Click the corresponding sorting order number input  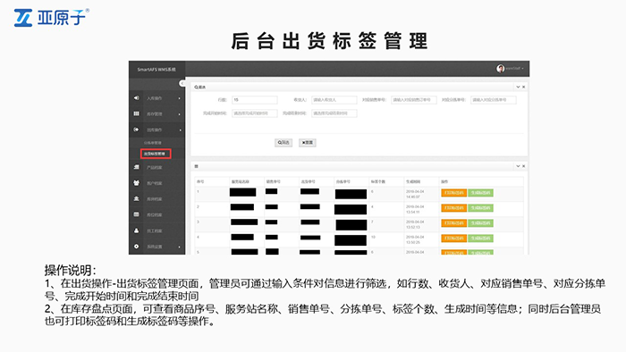click(x=493, y=100)
